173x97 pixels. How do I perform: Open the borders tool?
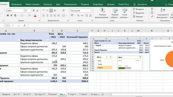pyautogui.click(x=22, y=15)
